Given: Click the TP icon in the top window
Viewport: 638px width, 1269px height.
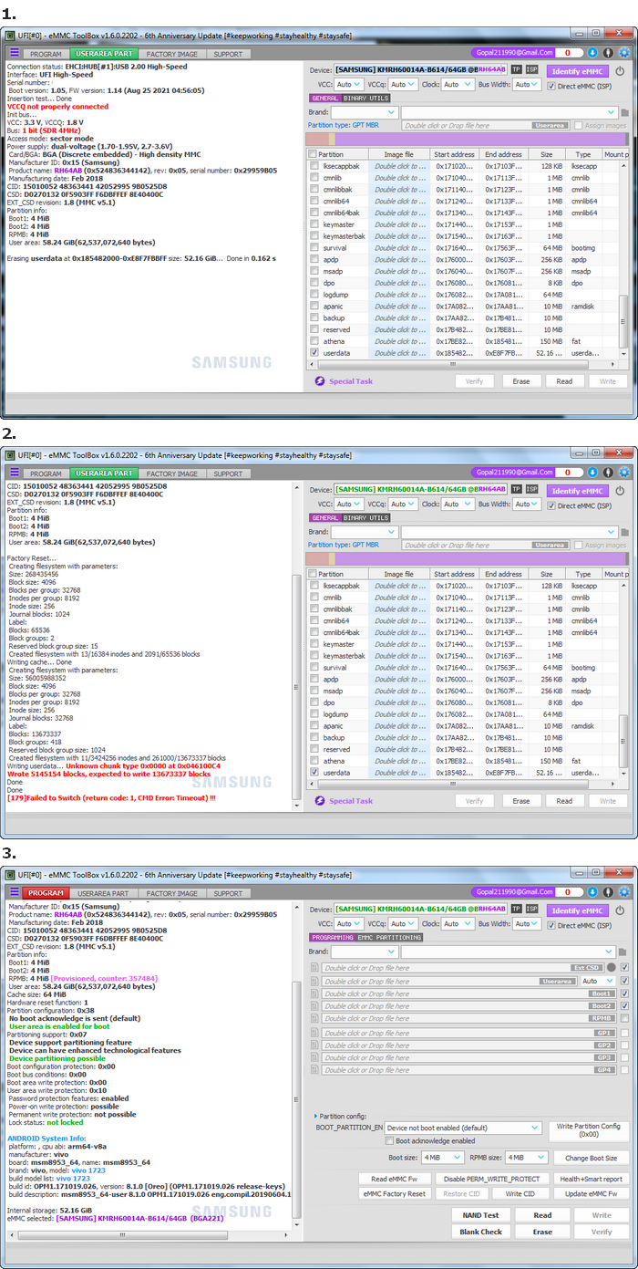Looking at the screenshot, I should 517,69.
